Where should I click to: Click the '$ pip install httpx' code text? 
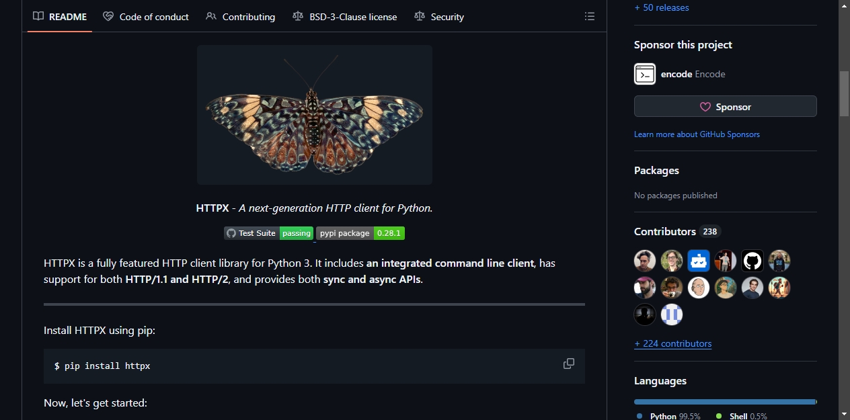pos(102,366)
